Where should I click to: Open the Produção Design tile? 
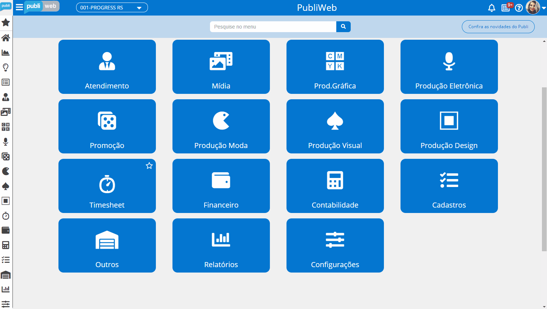tap(449, 126)
